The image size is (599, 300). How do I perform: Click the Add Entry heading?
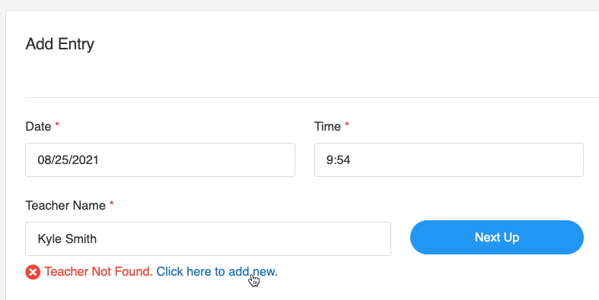pyautogui.click(x=60, y=44)
